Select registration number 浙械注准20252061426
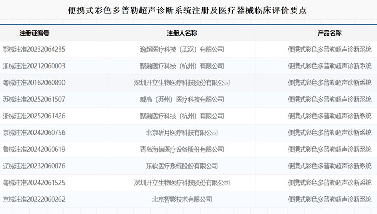This screenshot has width=377, height=214. point(34,116)
